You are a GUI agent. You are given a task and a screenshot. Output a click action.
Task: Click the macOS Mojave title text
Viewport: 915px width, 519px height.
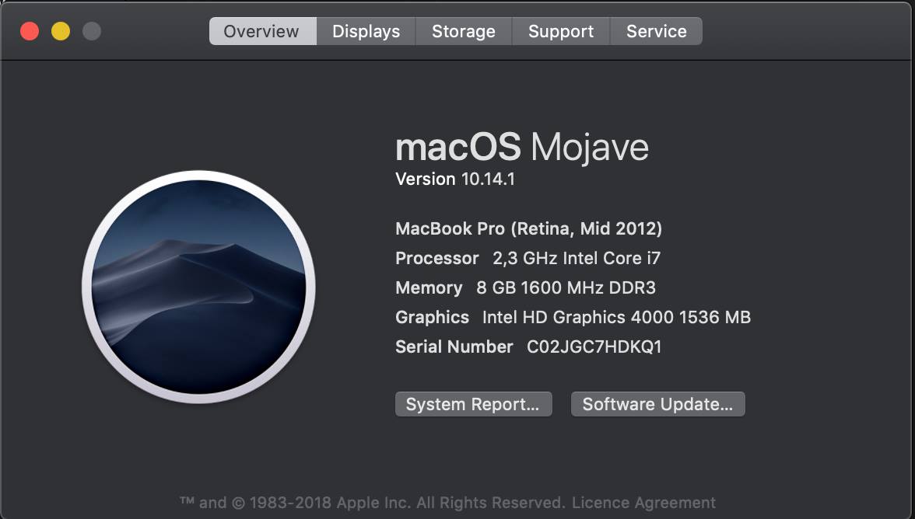521,147
